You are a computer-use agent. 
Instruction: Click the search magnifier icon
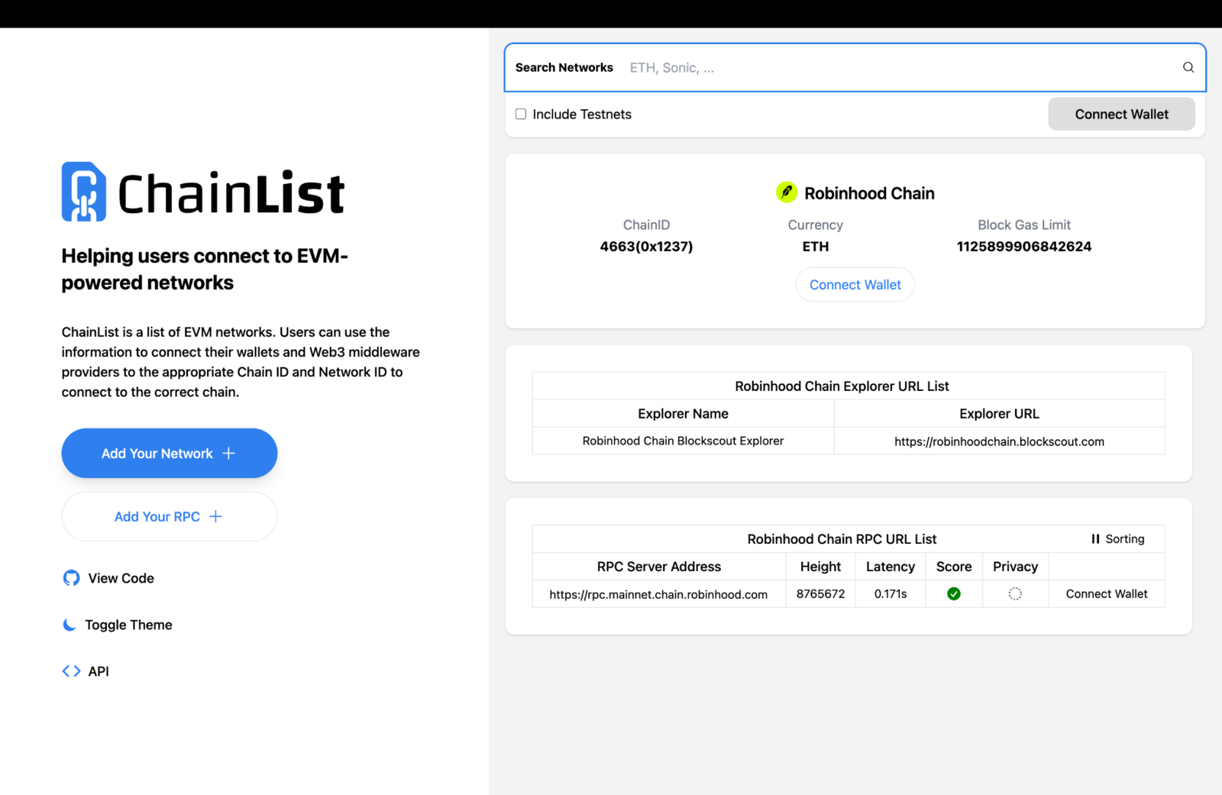tap(1188, 67)
